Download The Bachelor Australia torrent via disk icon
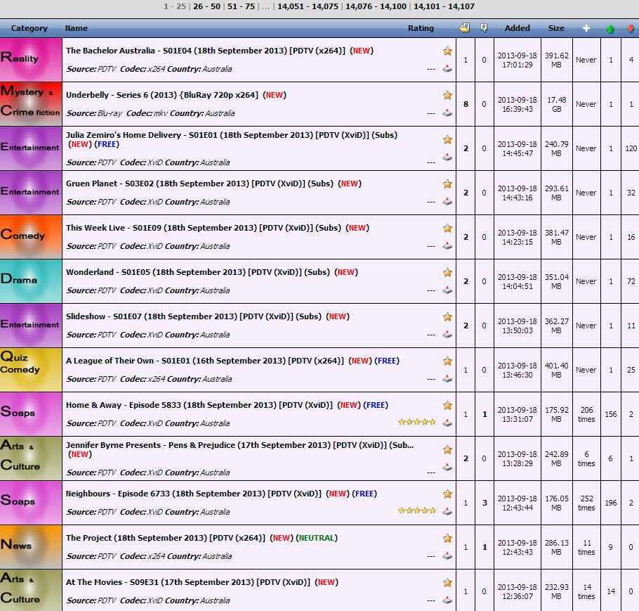This screenshot has height=611, width=639. point(447,69)
